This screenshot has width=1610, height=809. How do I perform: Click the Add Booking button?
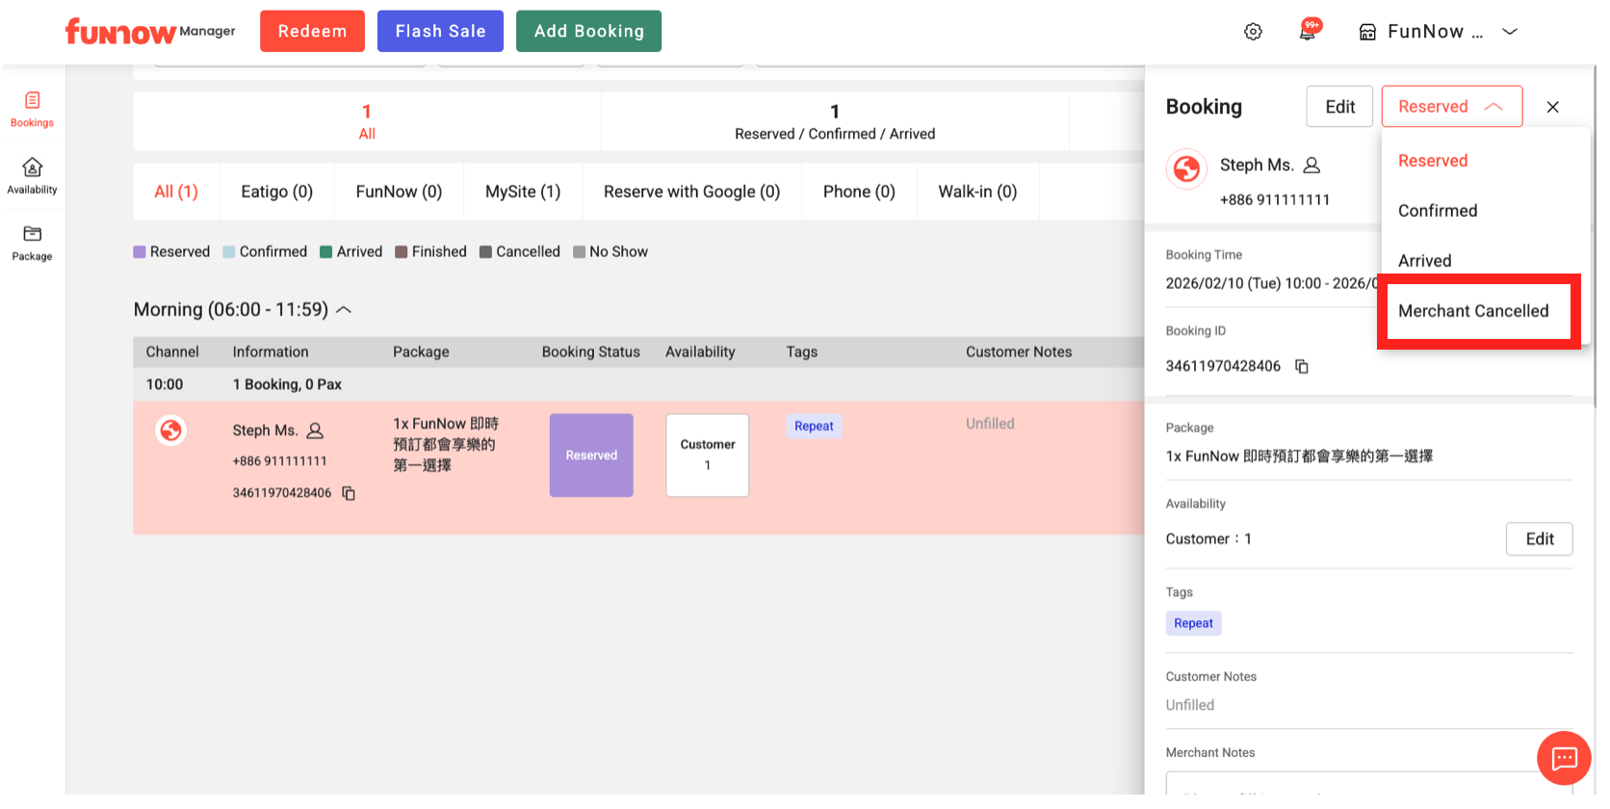(x=588, y=31)
